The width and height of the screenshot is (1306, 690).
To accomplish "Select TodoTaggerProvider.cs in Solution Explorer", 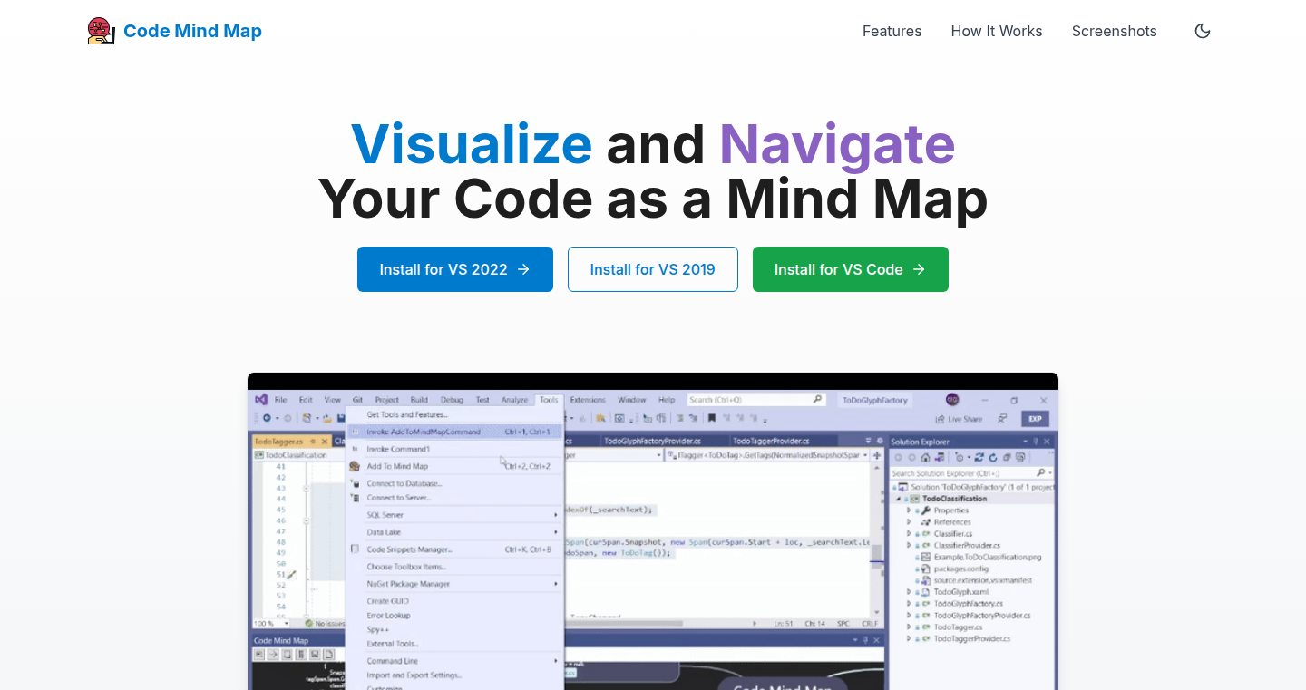I will point(971,638).
